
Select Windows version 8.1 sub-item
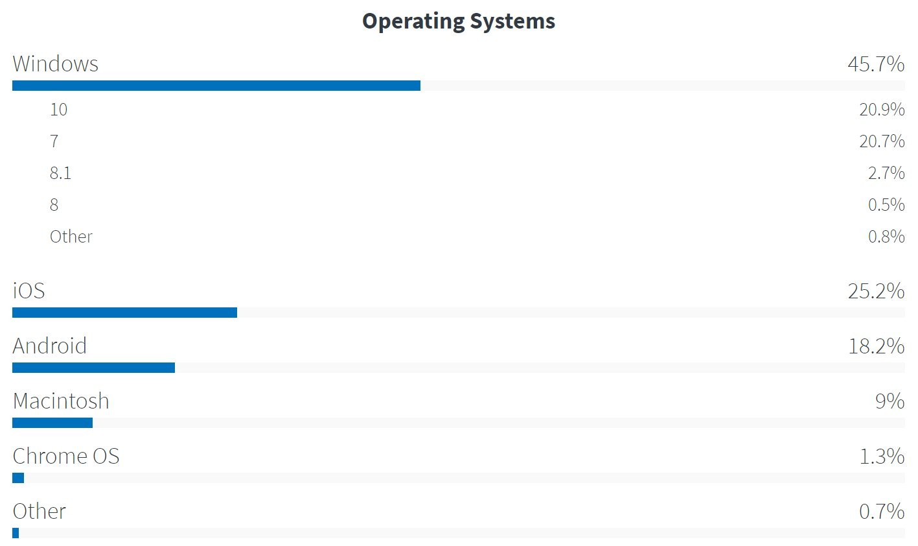tap(60, 173)
